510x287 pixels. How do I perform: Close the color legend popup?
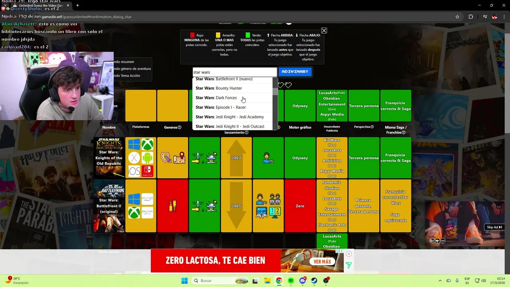point(324,31)
